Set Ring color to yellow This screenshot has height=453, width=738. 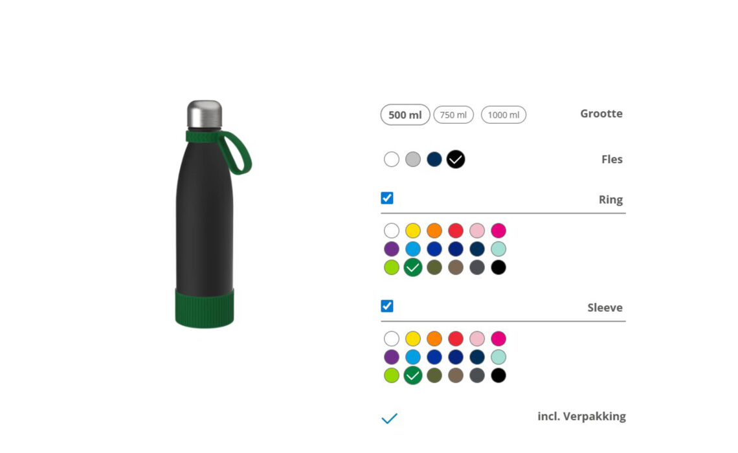(413, 230)
